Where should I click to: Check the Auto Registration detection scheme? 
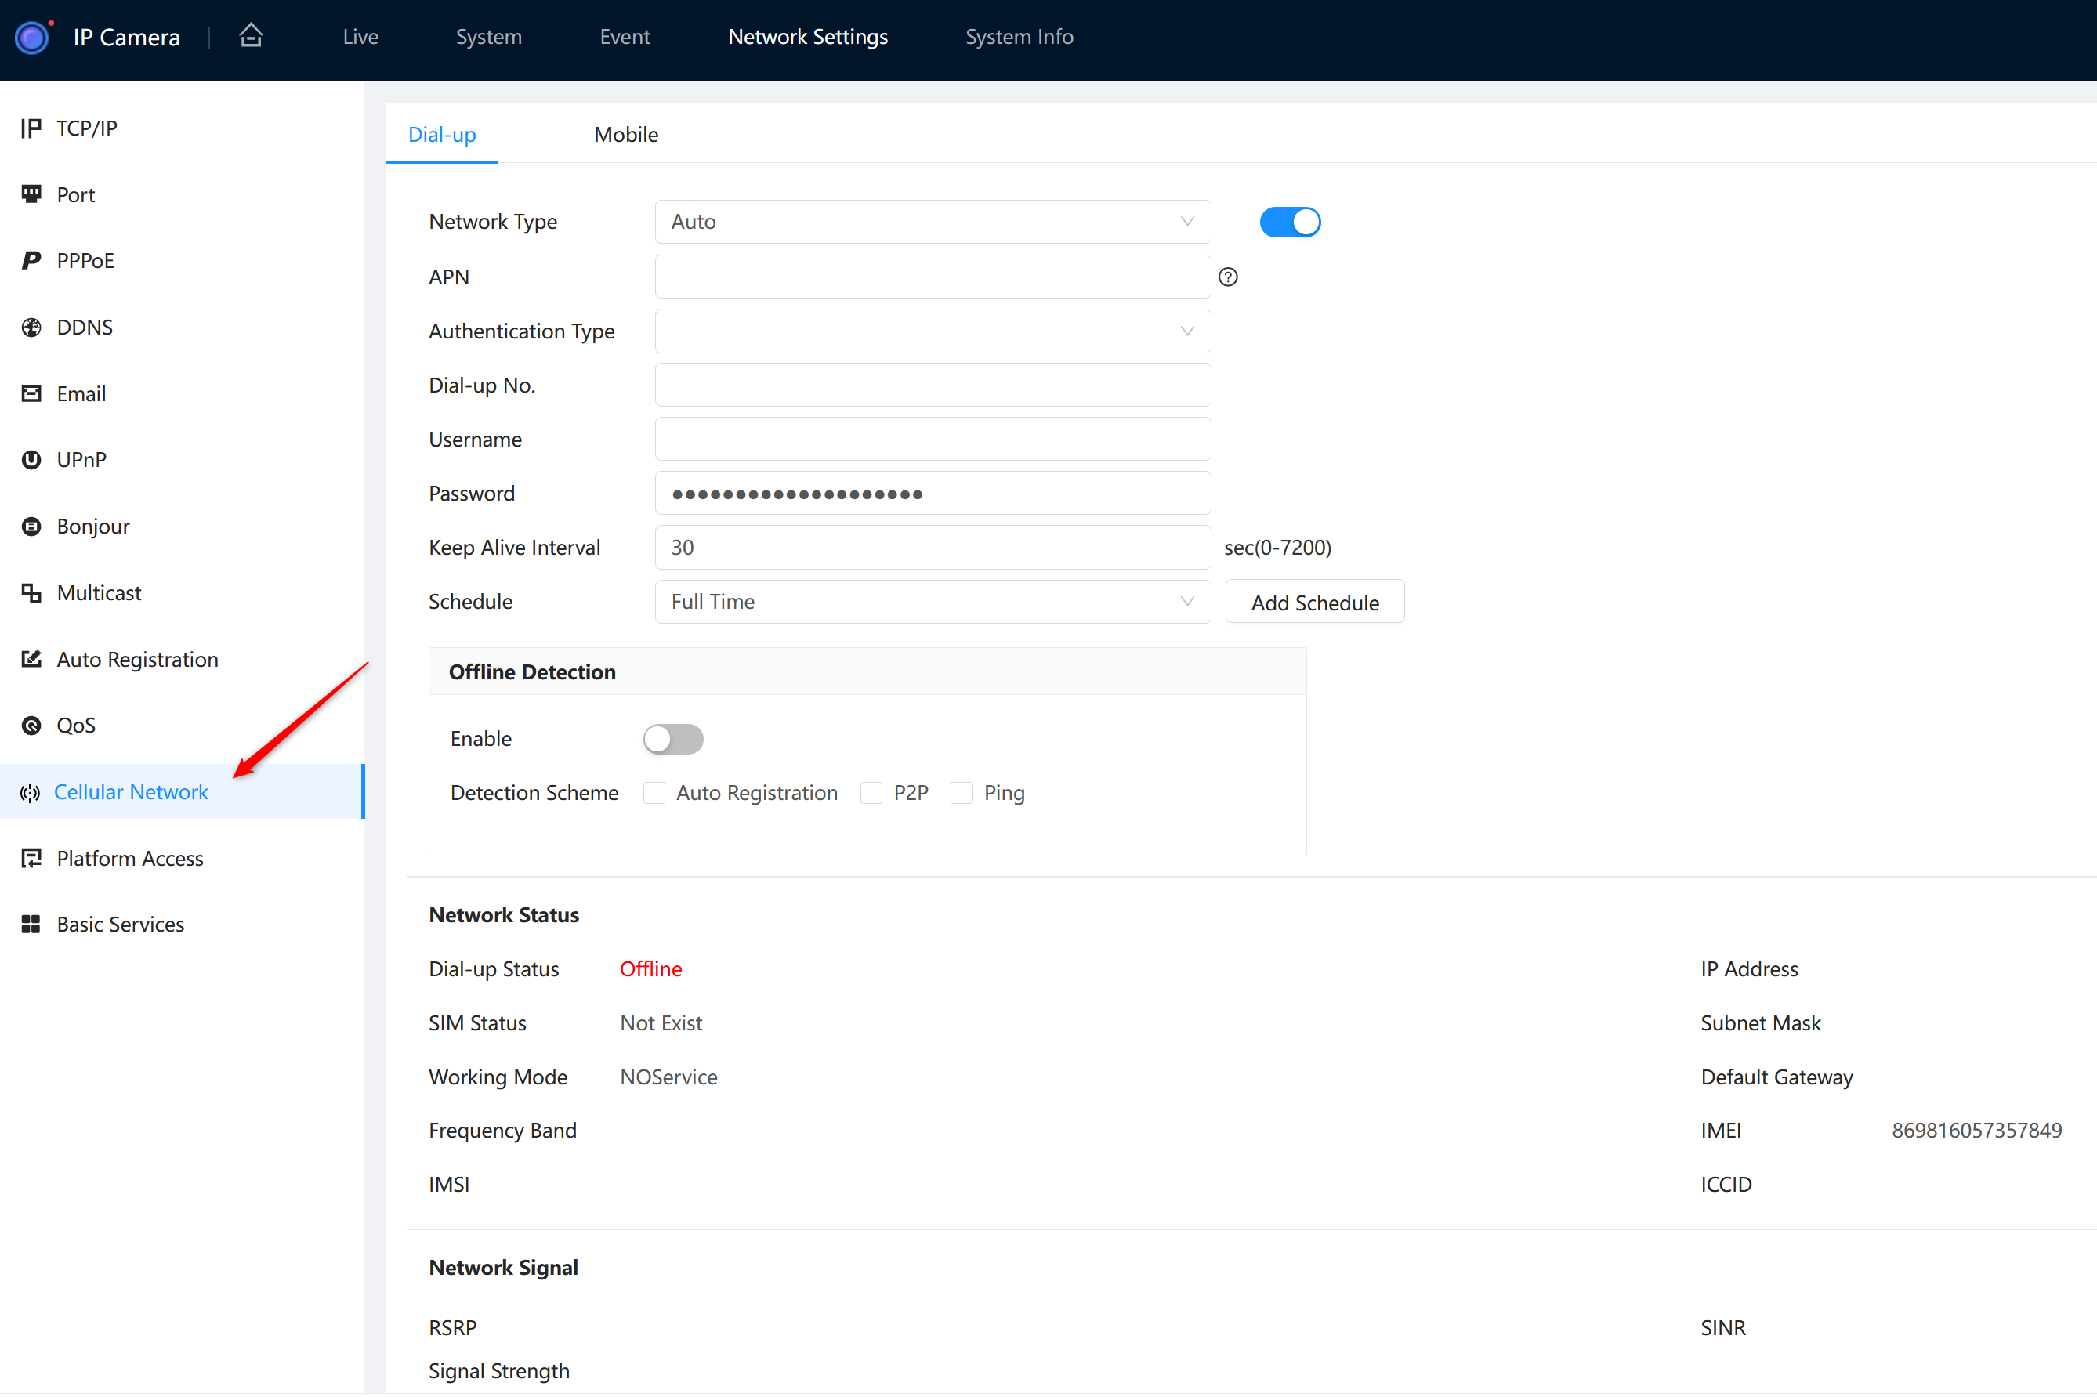tap(655, 793)
